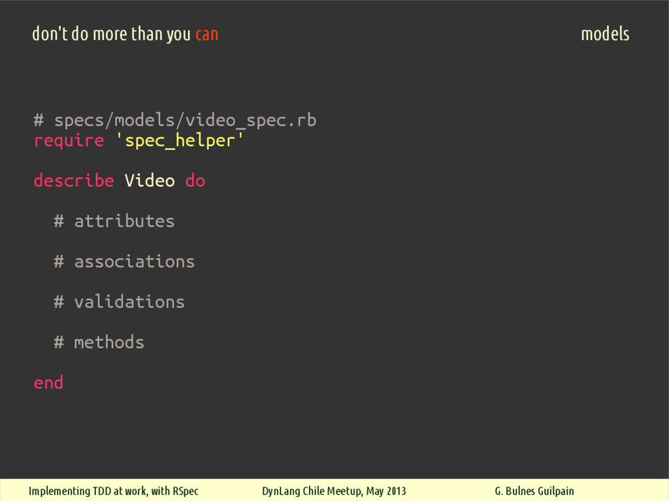Click the "# validations" comment
669x501 pixels.
[120, 302]
